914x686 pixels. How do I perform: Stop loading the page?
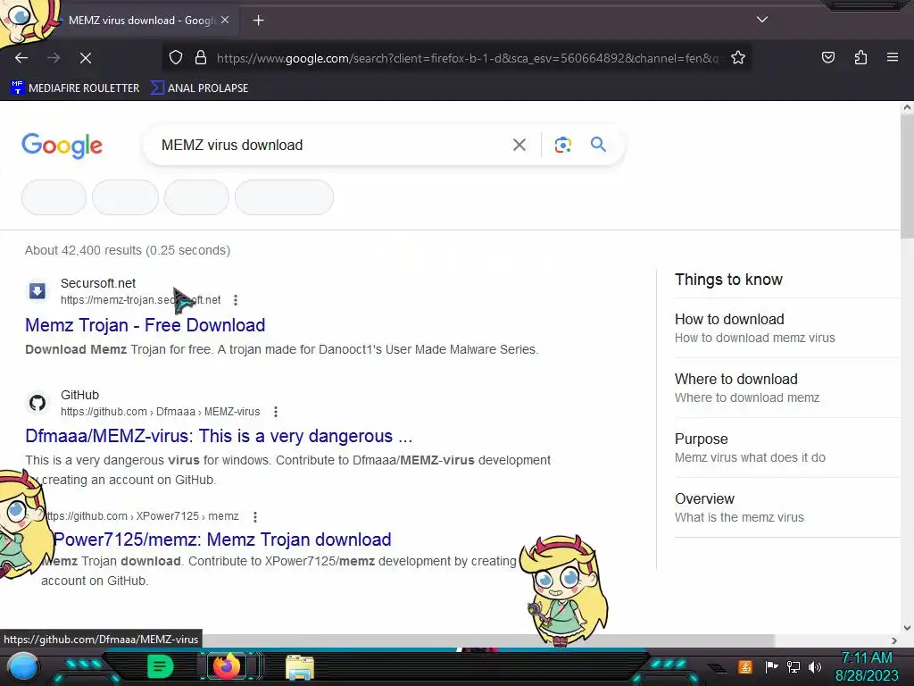(86, 58)
